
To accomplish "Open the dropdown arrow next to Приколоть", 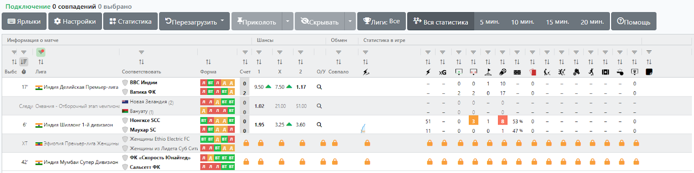I will click(288, 21).
